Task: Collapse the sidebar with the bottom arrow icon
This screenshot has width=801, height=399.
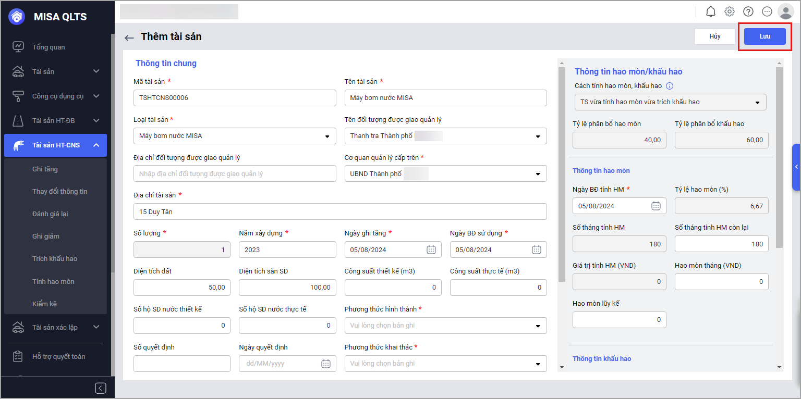Action: tap(101, 388)
